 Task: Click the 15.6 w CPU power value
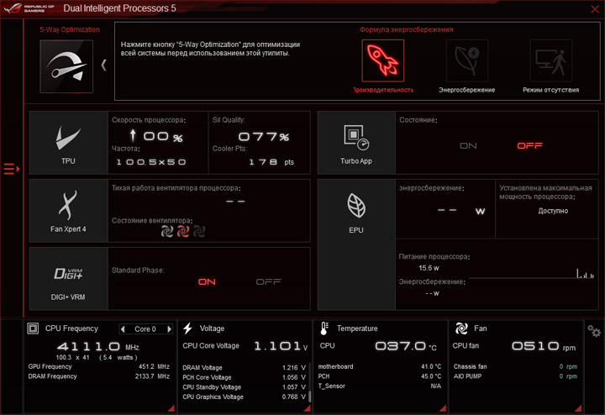coord(429,268)
